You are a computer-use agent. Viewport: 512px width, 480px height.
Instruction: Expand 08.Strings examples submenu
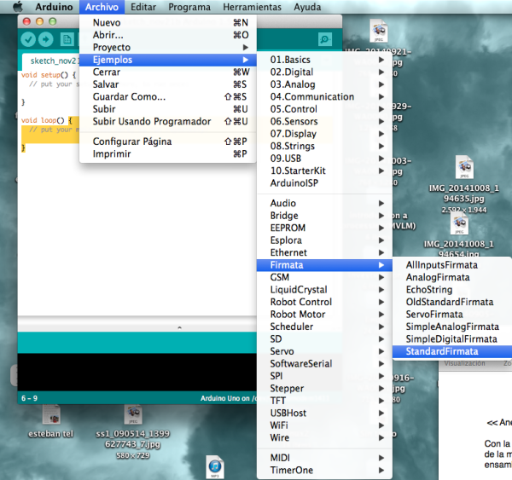coord(324,146)
